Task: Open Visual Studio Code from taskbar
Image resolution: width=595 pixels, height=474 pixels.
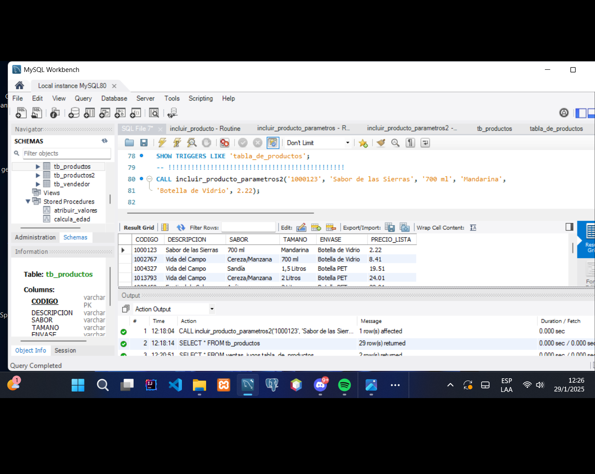Action: pos(175,385)
